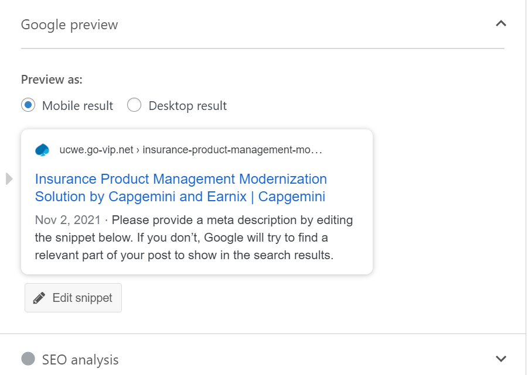Viewport: 528px width, 375px height.
Task: Select the Desktop result radio button
Action: 134,106
